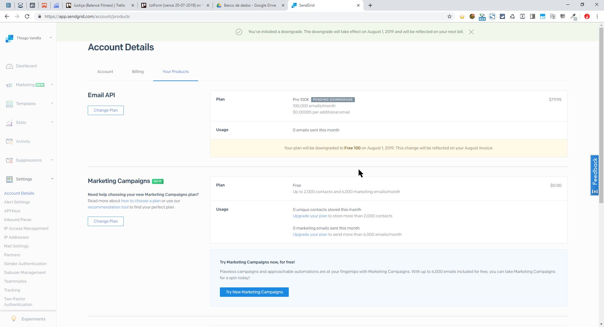
Task: Click the yellow star extension icon
Action: click(x=462, y=16)
